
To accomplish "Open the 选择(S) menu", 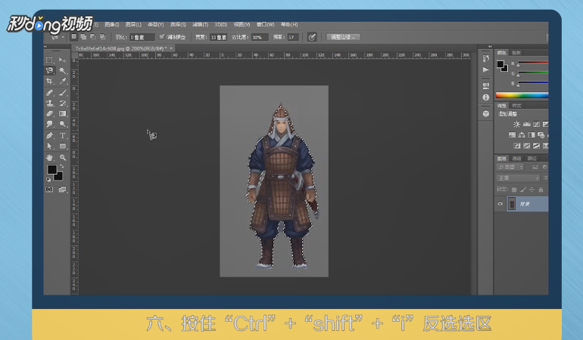I will point(178,24).
